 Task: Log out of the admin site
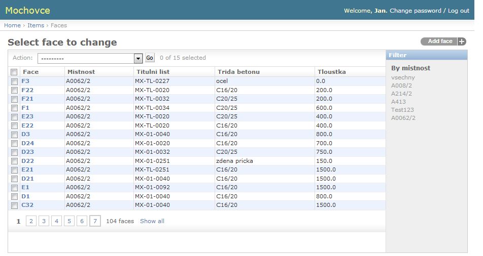click(458, 11)
